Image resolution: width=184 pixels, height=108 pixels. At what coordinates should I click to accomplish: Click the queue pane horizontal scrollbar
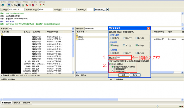pyautogui.click(x=61, y=100)
